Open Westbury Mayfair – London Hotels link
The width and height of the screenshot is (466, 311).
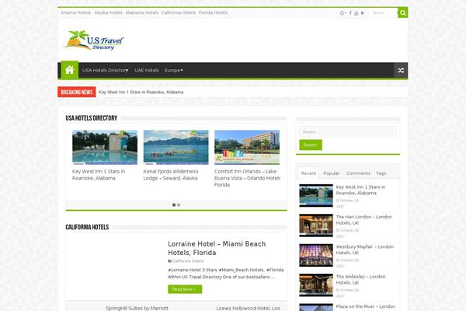pyautogui.click(x=365, y=250)
